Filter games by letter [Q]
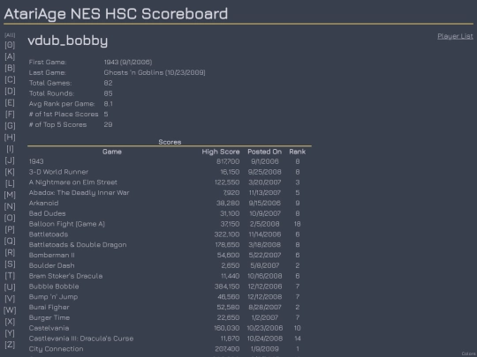The width and height of the screenshot is (477, 357). pyautogui.click(x=10, y=241)
